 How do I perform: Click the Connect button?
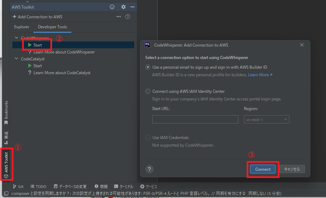(263, 169)
